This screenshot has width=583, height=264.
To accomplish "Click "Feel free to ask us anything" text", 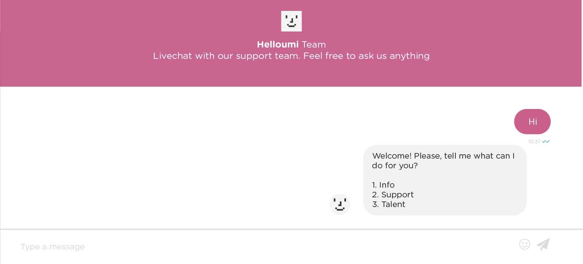I will pos(367,56).
